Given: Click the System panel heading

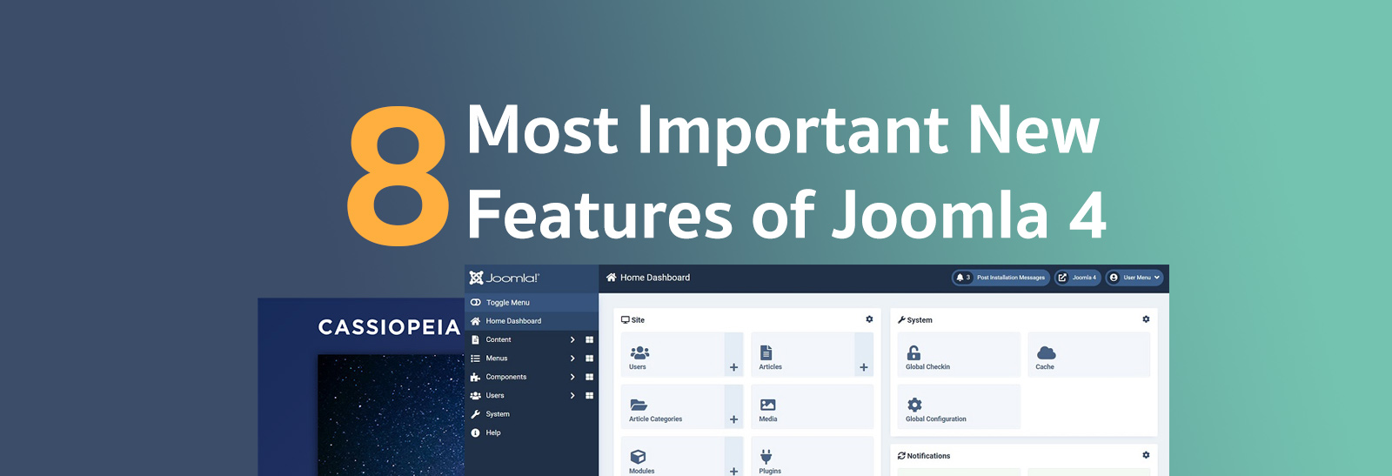Looking at the screenshot, I should tap(915, 320).
